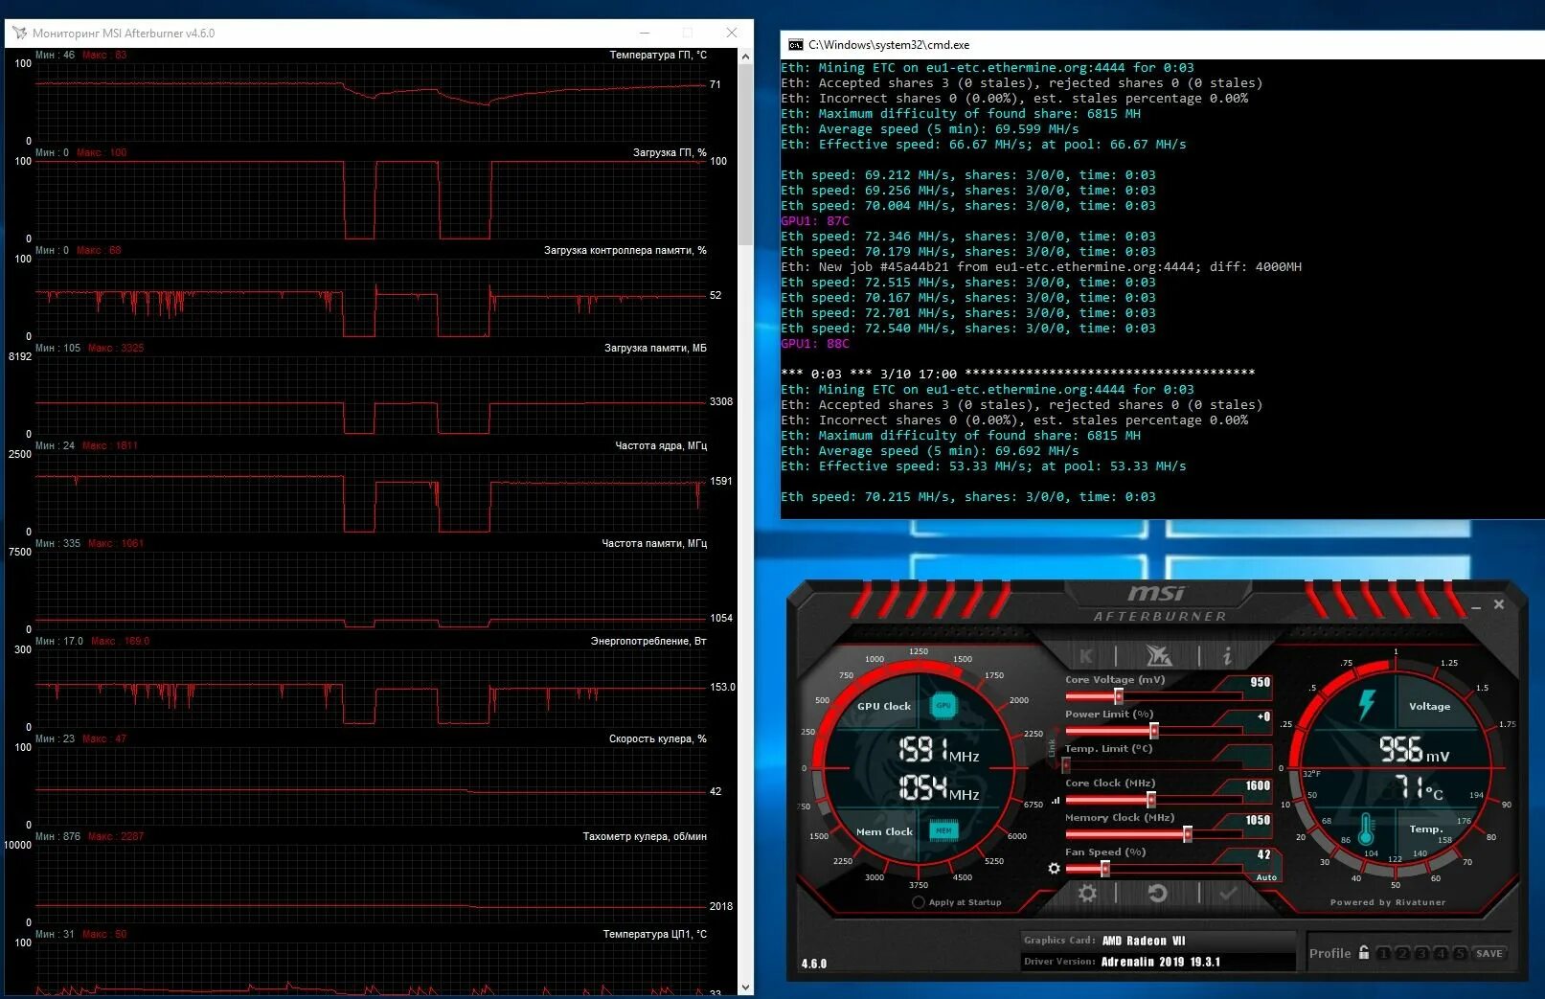Toggle Auto fan speed mode
This screenshot has width=1545, height=999.
click(1266, 876)
